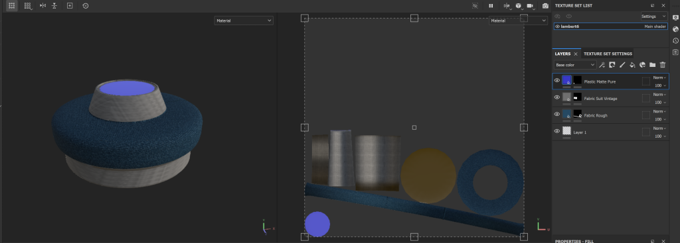Add a fill layer with bucket icon
Screen dimensions: 680x243
(x=632, y=65)
